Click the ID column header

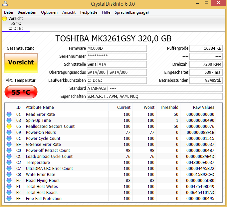[18, 108]
